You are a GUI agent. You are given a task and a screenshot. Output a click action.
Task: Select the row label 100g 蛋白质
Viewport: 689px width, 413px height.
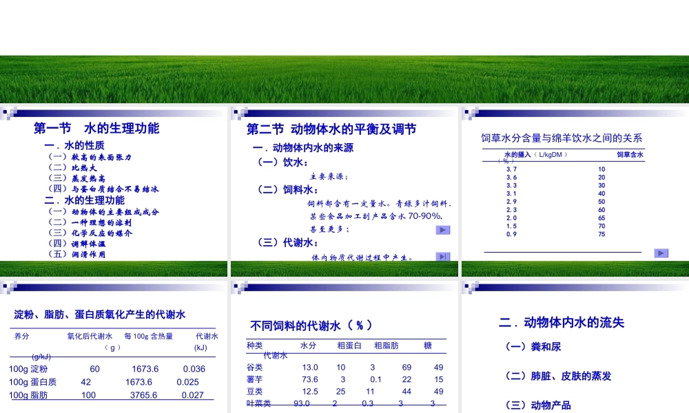[x=32, y=382]
